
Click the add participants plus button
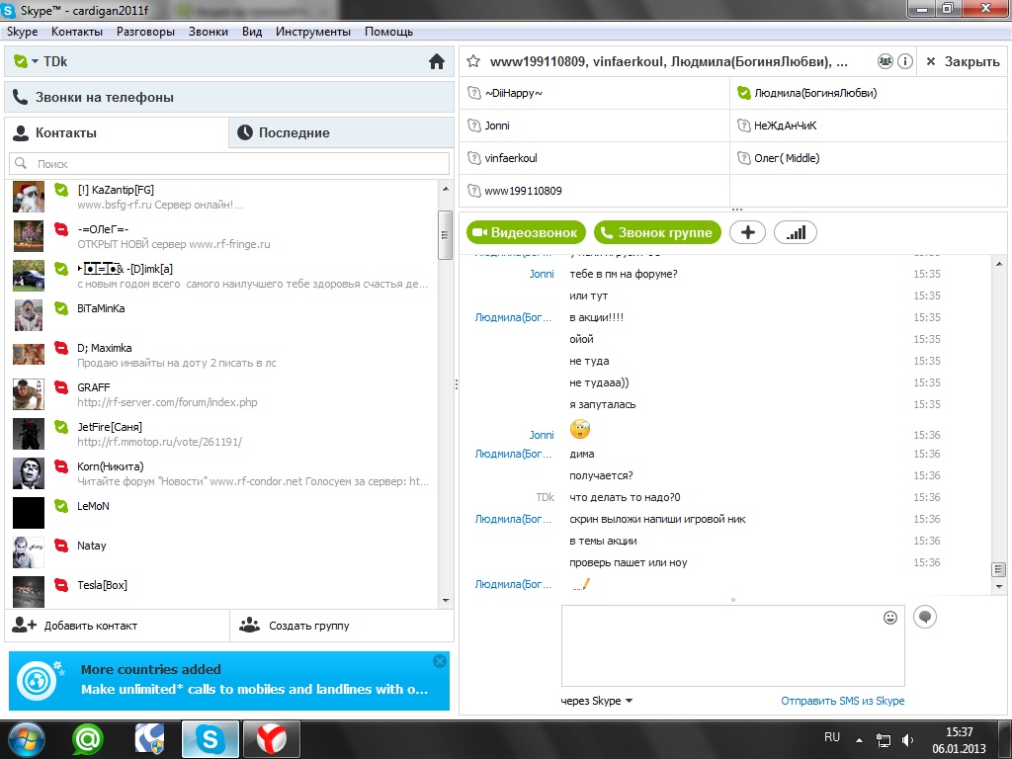747,232
